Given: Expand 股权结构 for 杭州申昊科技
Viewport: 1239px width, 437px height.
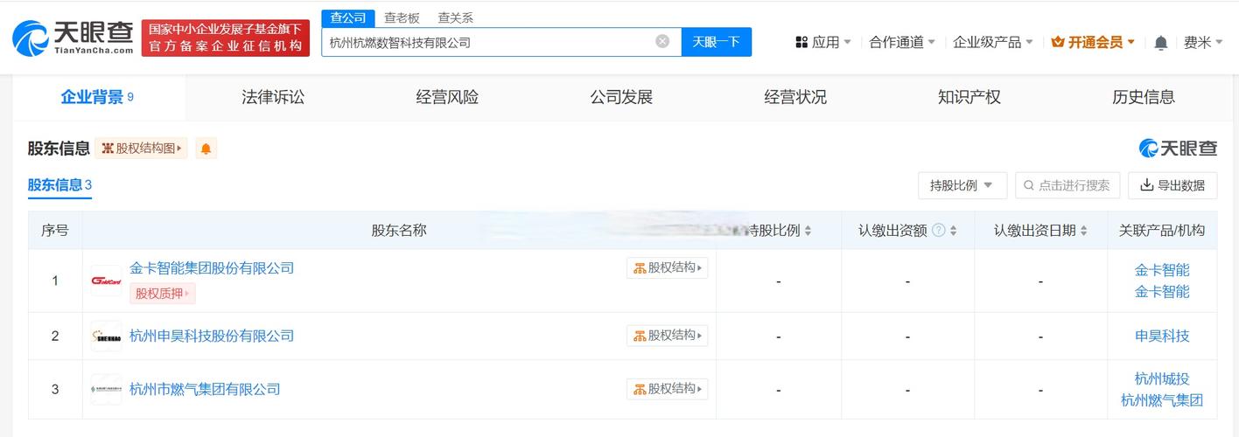Looking at the screenshot, I should pos(668,336).
